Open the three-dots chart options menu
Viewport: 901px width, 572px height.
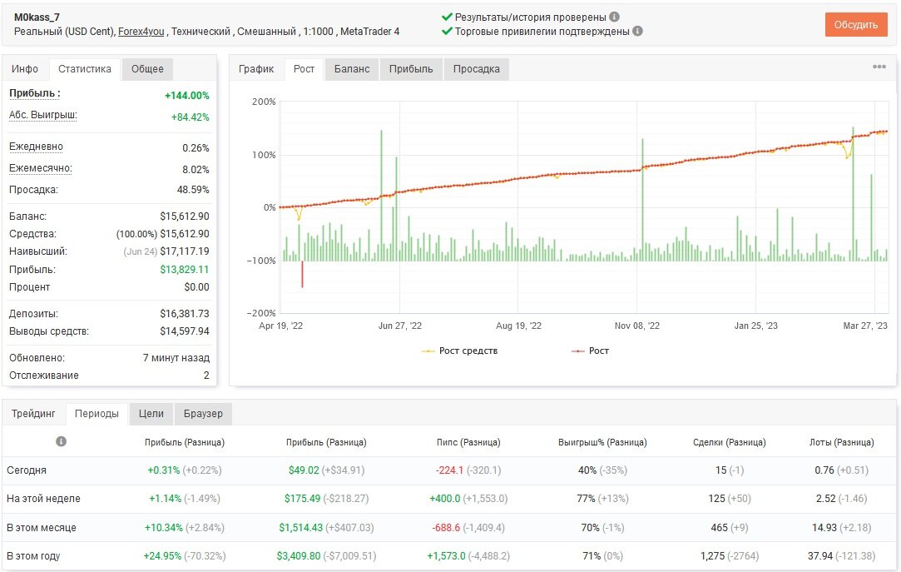879,67
